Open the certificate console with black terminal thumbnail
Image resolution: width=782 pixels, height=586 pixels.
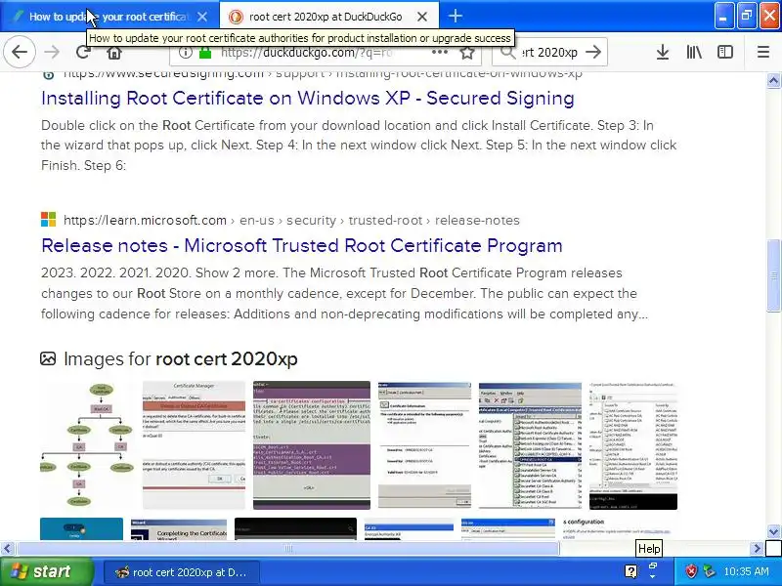[x=633, y=445]
